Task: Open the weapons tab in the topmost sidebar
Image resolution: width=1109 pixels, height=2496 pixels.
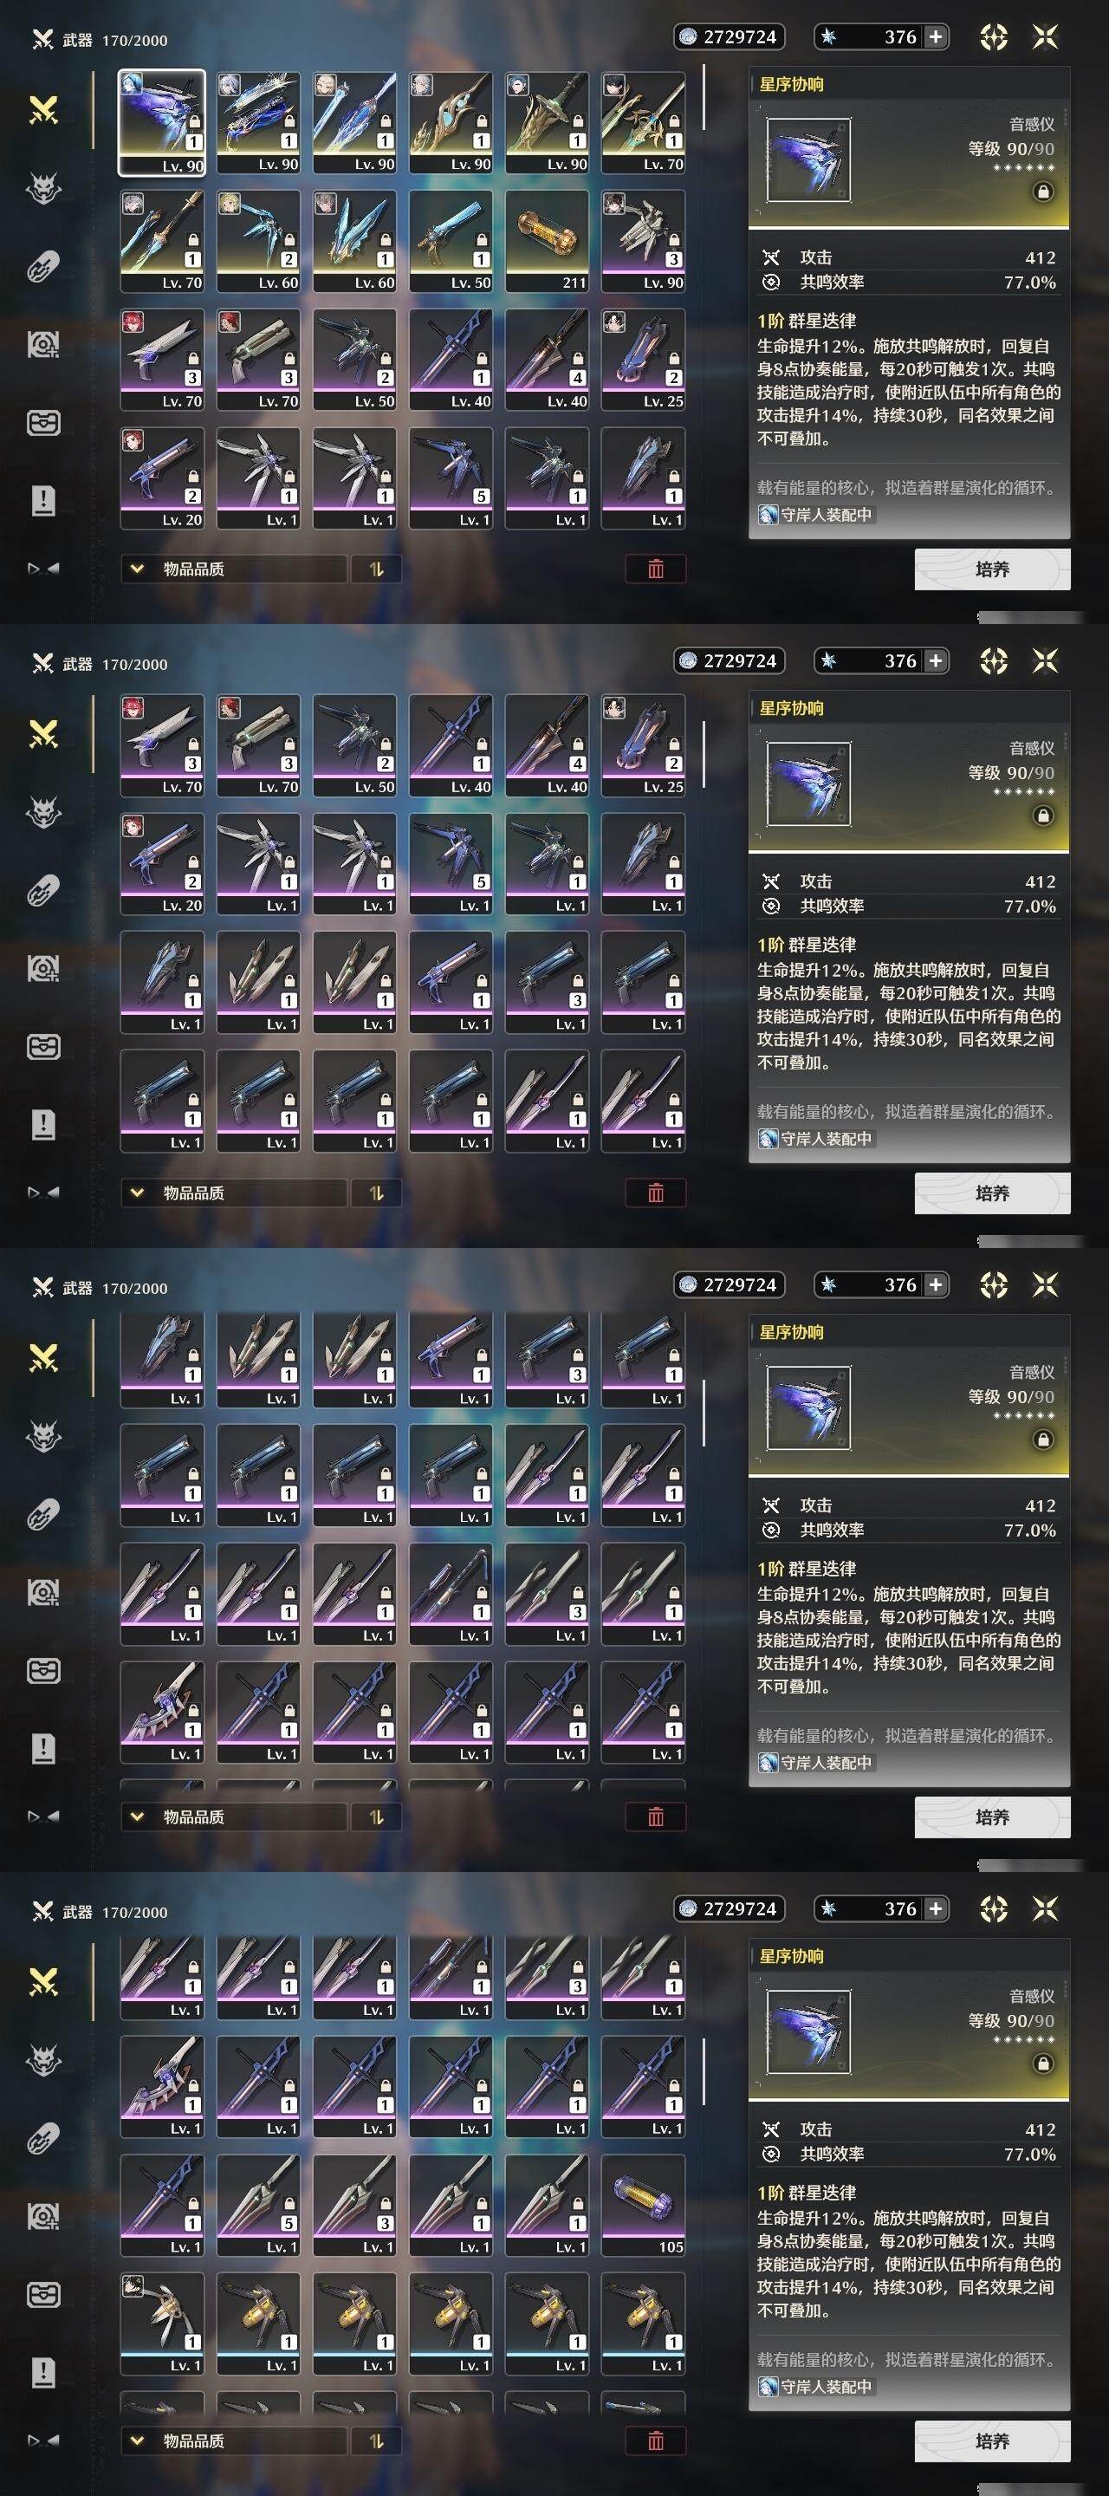Action: (x=43, y=110)
